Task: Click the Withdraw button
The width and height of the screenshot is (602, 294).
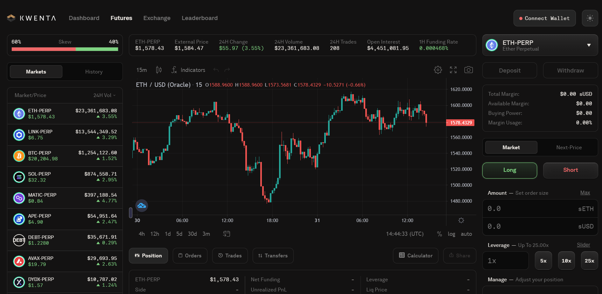Action: point(570,70)
